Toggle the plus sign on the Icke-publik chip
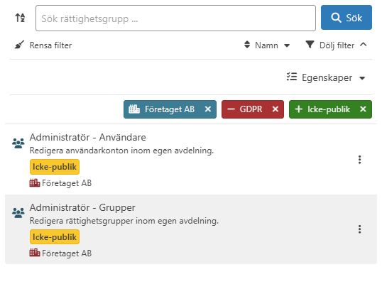387x284 pixels. click(299, 109)
